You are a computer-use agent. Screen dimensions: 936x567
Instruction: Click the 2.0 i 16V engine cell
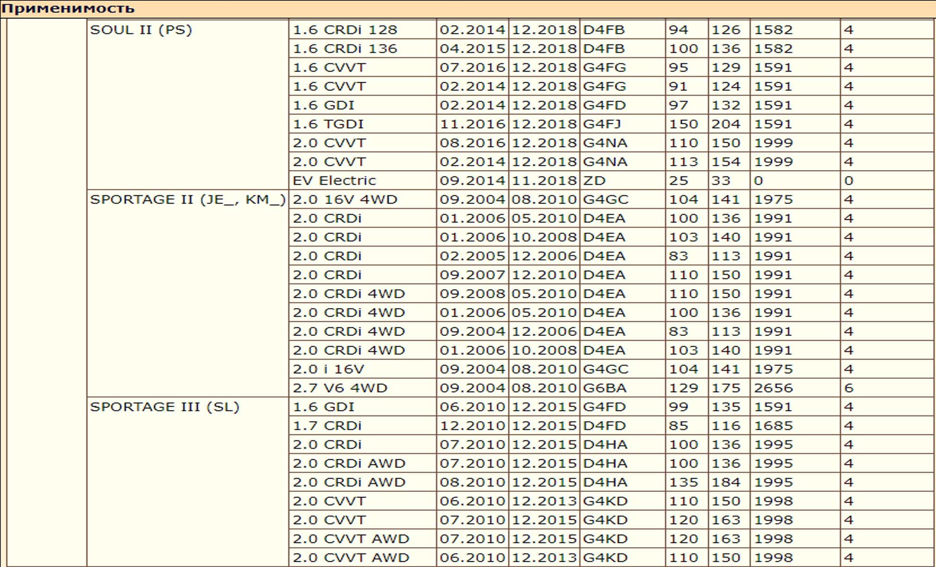[363, 369]
